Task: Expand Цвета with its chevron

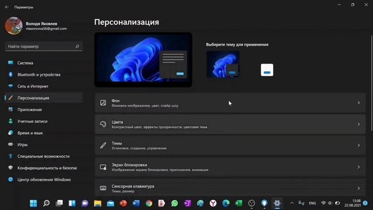Action: tap(358, 124)
